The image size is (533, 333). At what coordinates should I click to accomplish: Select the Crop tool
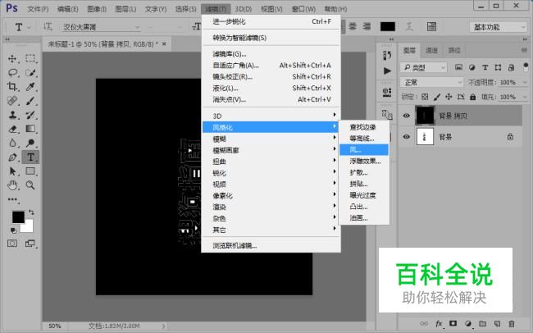pyautogui.click(x=12, y=86)
